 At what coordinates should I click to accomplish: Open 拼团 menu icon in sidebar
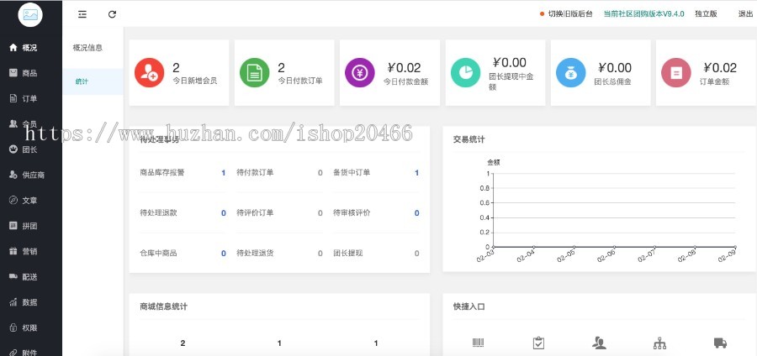tap(13, 226)
